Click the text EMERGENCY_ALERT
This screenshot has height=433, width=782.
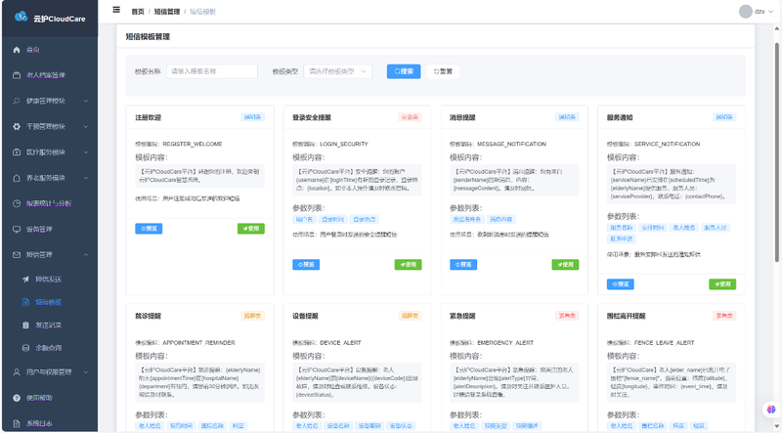[505, 343]
